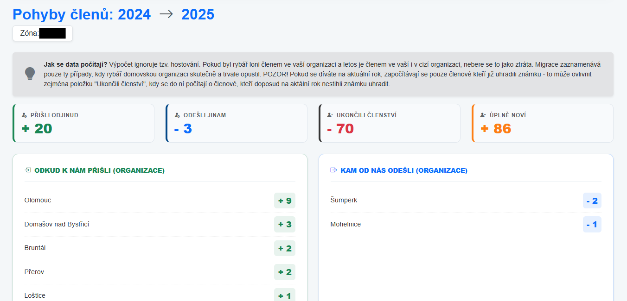Click the person icon on ODEŠLI JINAM card
Viewport: 627px width, 301px height.
(x=176, y=114)
